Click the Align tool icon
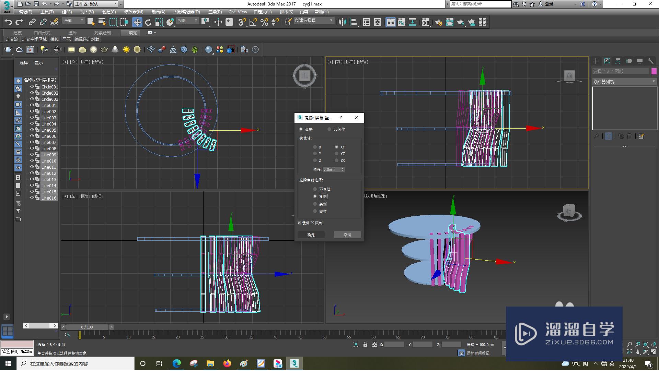This screenshot has height=371, width=659. 353,22
